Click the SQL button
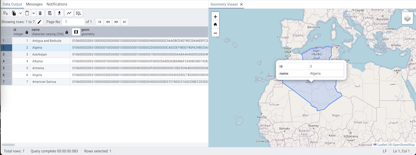The image size is (416, 155). 79,13
